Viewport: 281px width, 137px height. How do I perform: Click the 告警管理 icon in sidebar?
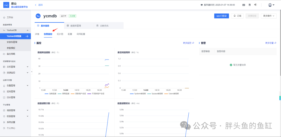pyautogui.click(x=4, y=86)
